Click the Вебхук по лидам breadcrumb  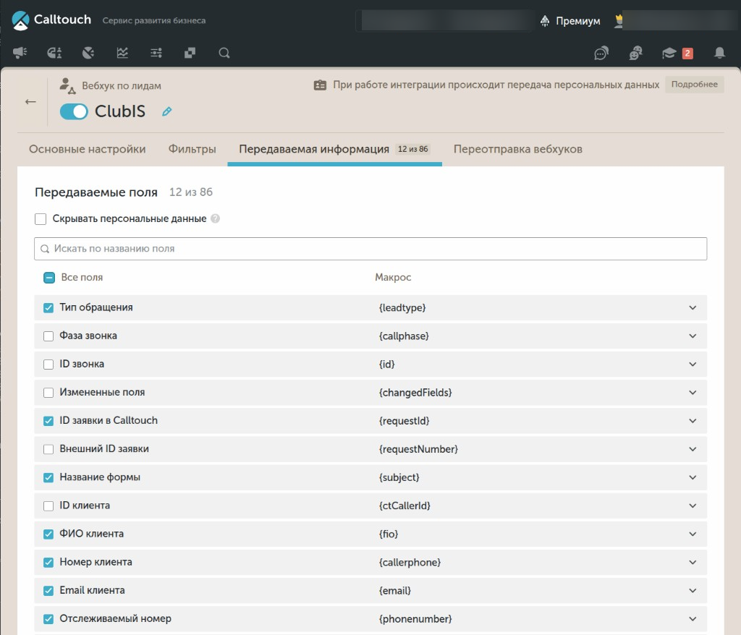[122, 86]
